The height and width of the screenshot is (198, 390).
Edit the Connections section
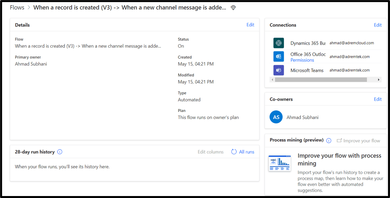[x=378, y=25]
